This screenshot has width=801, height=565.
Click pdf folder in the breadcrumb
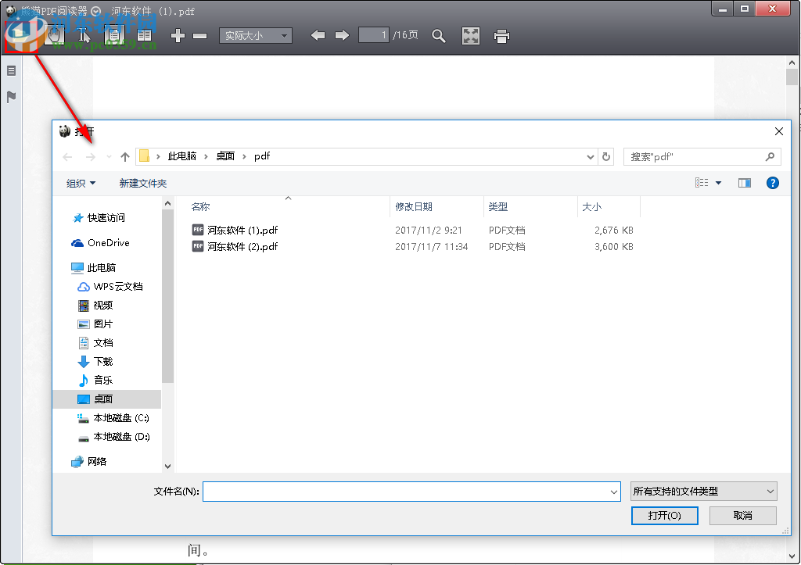262,156
